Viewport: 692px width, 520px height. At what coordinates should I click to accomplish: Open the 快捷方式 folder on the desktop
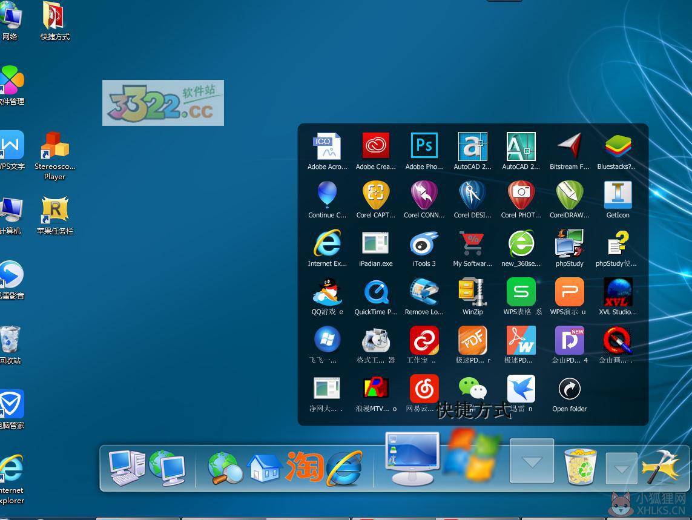click(x=54, y=22)
